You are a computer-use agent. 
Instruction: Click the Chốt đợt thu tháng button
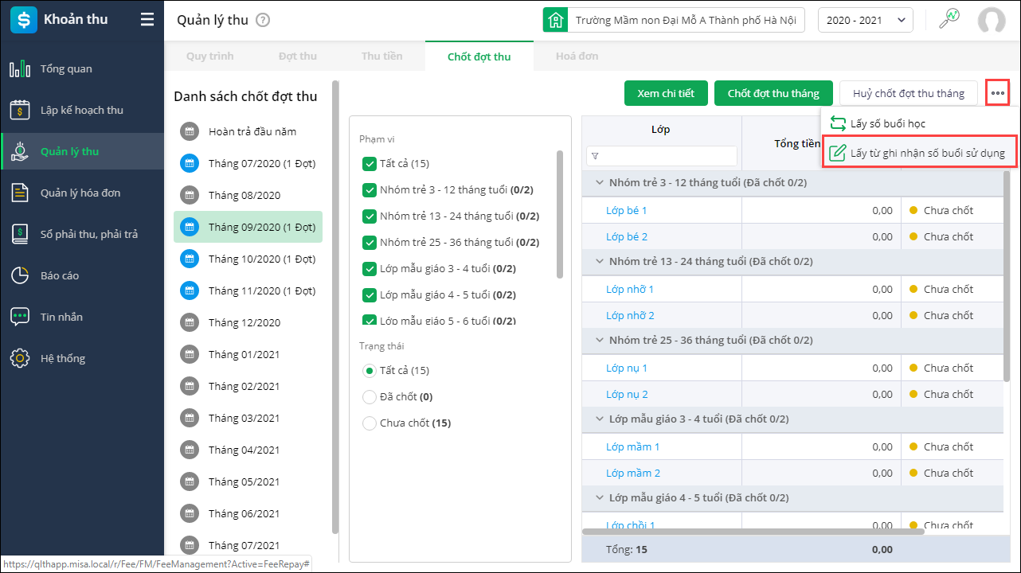point(773,94)
